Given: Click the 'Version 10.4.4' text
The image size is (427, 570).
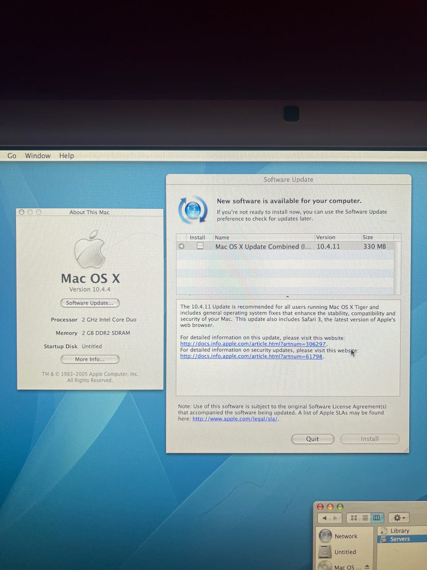Looking at the screenshot, I should (90, 289).
